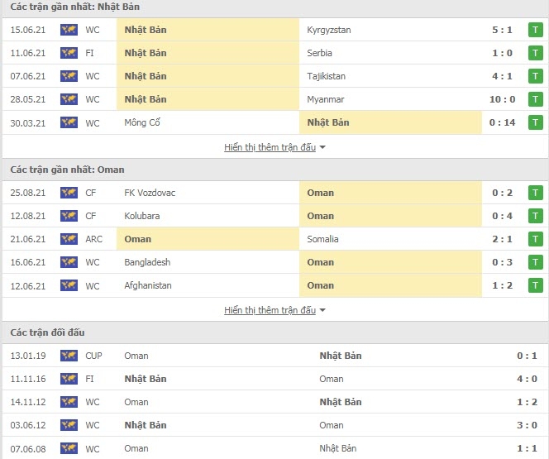Click the flag icon beside the 15.06.21 Kyrgyzstan match
549x459 pixels.
coord(69,30)
